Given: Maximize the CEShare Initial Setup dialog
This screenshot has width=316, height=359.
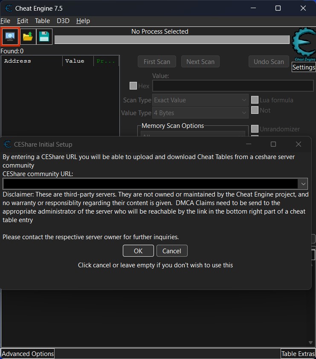Looking at the screenshot, I should point(273,144).
